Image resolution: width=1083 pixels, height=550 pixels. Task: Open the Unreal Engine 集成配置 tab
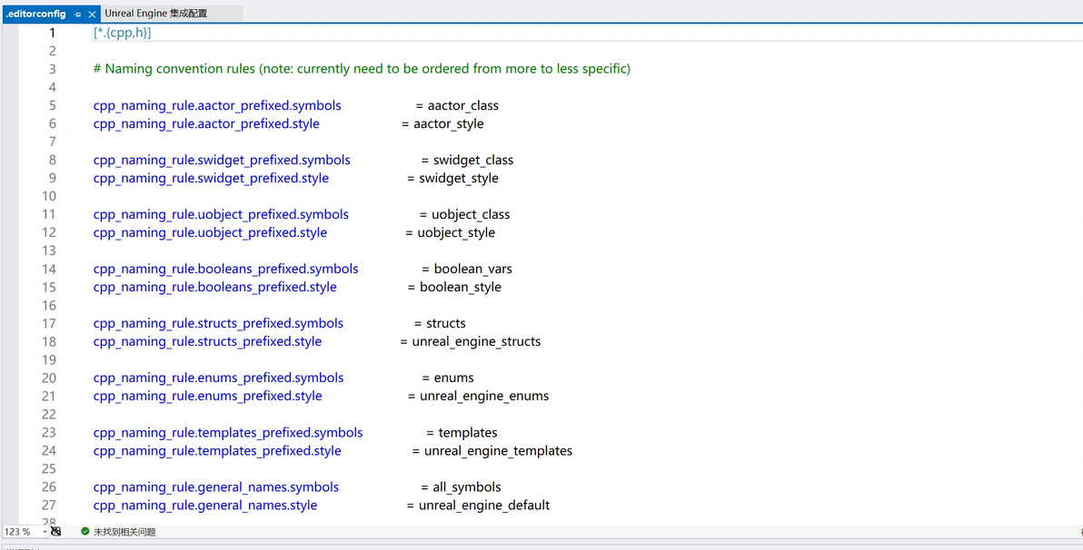point(156,15)
